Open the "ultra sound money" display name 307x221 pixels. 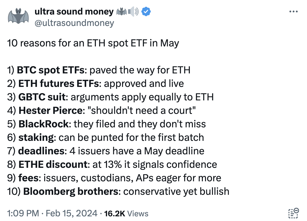coord(74,12)
